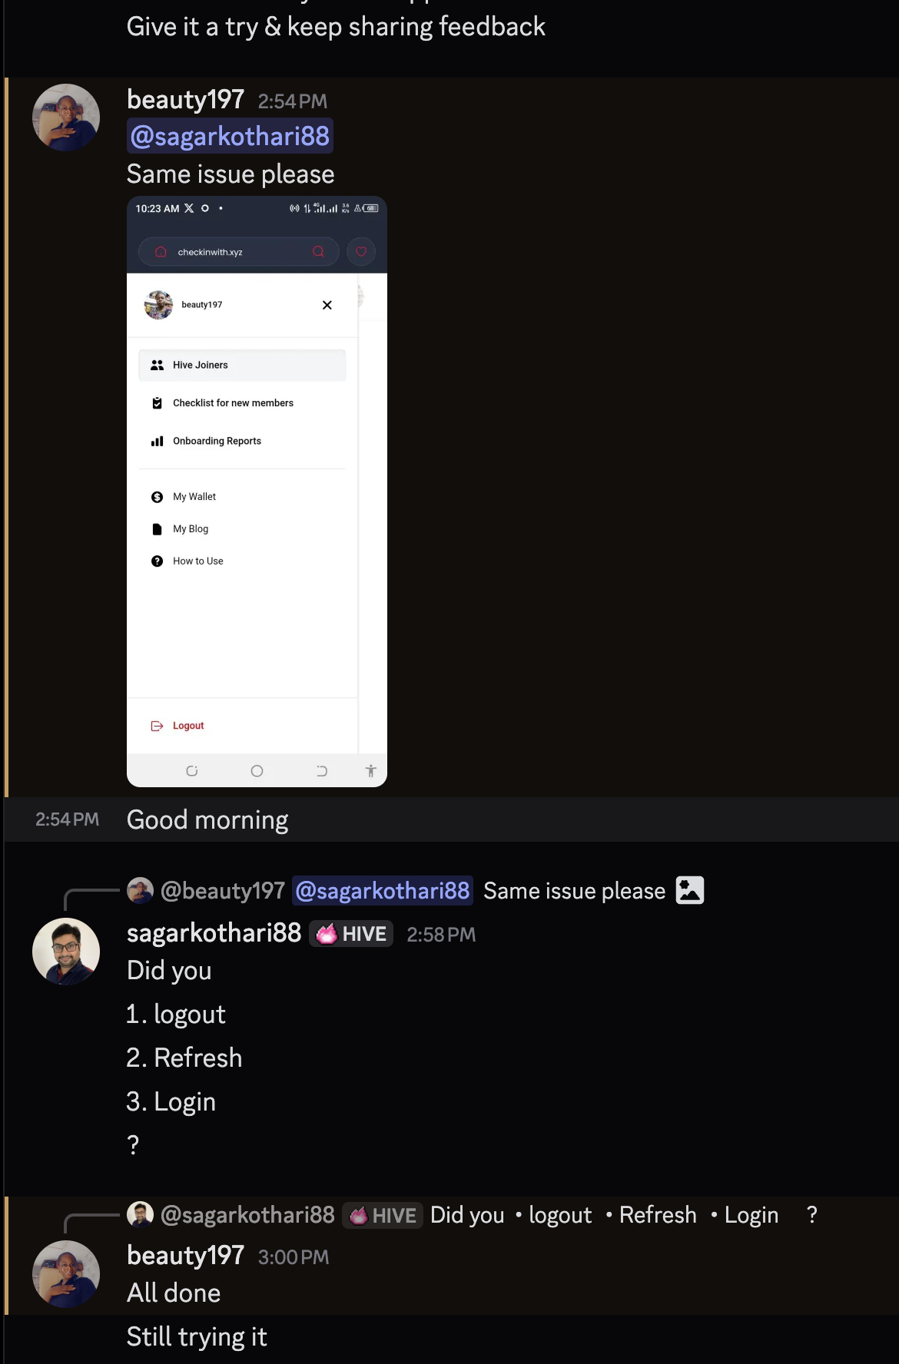The image size is (899, 1364).
Task: Click the beauty197 username at 2:54 PM
Action: 185,100
